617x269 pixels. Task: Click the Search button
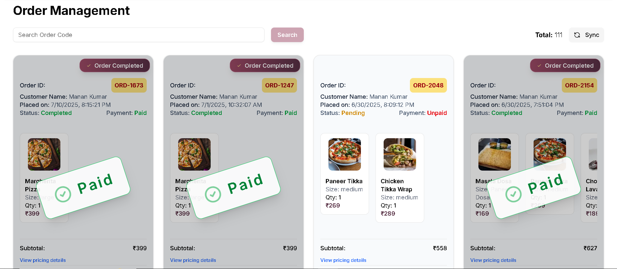click(287, 35)
